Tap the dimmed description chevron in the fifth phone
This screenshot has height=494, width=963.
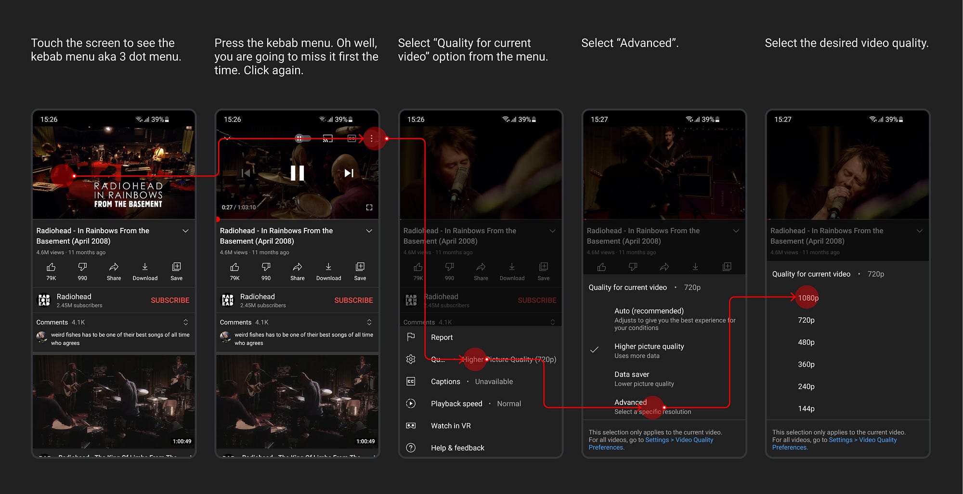[919, 231]
